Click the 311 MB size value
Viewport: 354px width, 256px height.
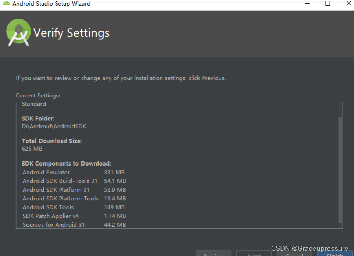(x=114, y=172)
